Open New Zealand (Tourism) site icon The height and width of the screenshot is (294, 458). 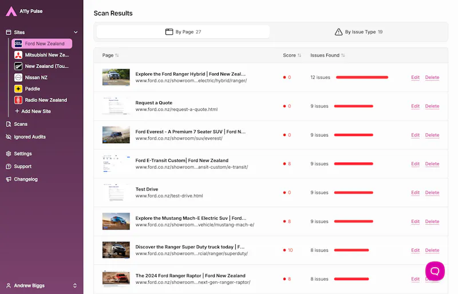coord(18,66)
